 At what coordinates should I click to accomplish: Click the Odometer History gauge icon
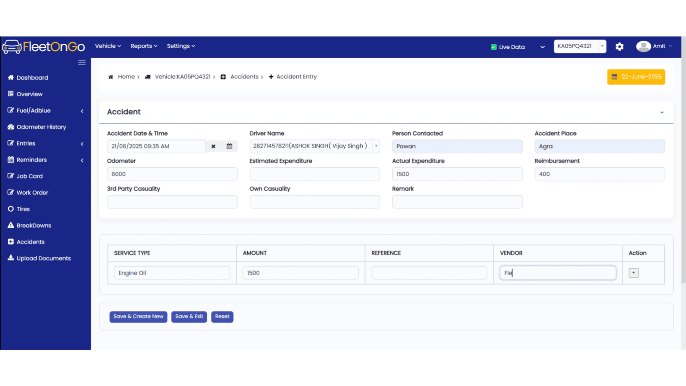(11, 127)
